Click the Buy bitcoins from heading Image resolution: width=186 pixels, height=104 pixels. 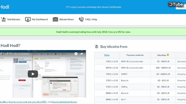pos(114,47)
